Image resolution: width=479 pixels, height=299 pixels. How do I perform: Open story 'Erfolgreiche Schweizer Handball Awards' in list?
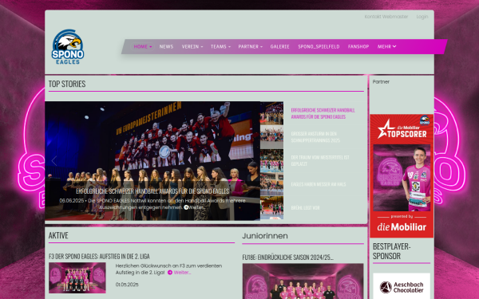(323, 113)
